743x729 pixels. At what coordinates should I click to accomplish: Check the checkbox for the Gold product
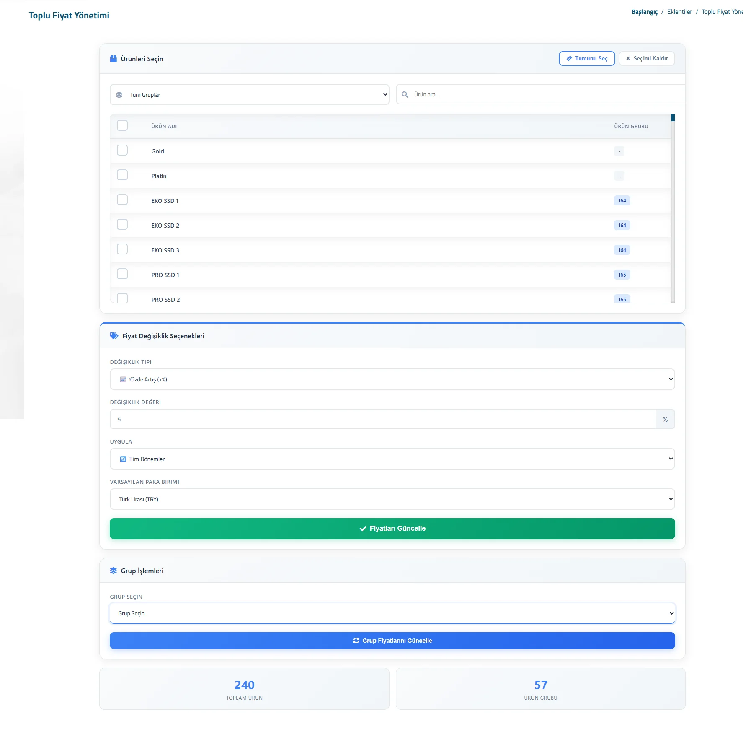(x=122, y=150)
